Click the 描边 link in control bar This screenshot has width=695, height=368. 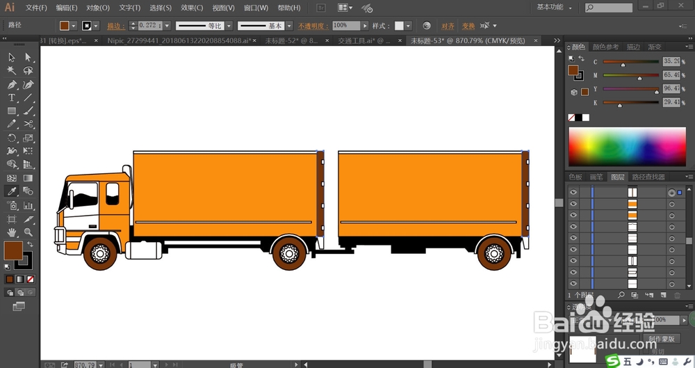coord(115,26)
